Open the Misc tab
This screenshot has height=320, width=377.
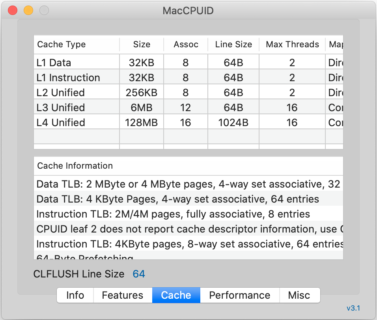[300, 295]
